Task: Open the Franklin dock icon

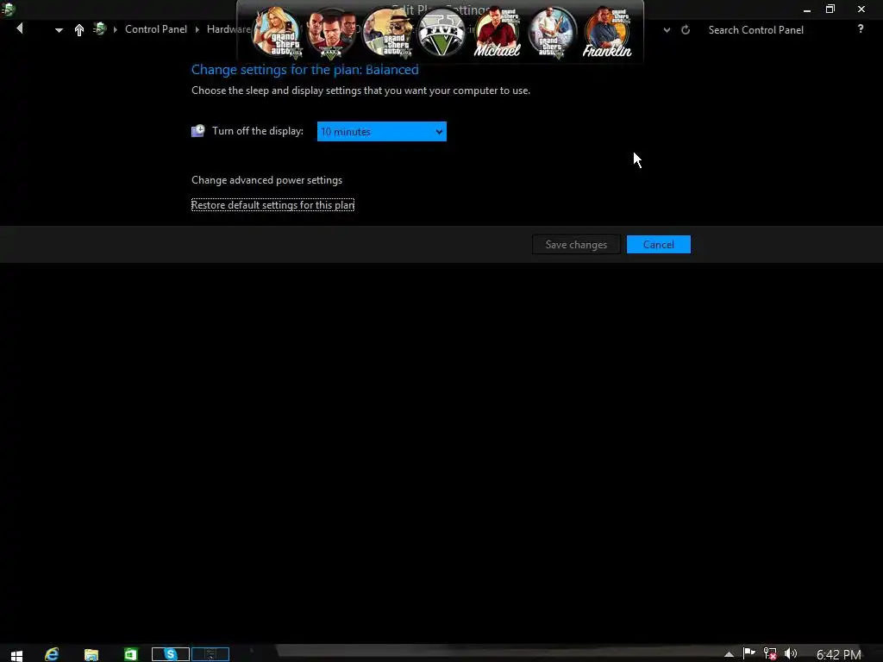Action: click(x=607, y=33)
